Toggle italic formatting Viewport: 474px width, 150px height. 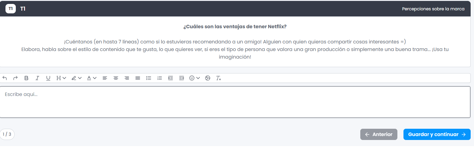[37, 78]
